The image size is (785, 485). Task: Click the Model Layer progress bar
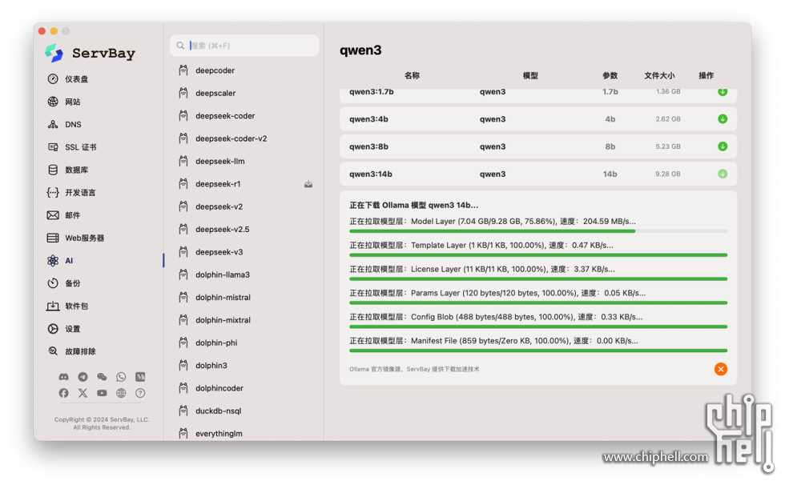click(x=538, y=231)
